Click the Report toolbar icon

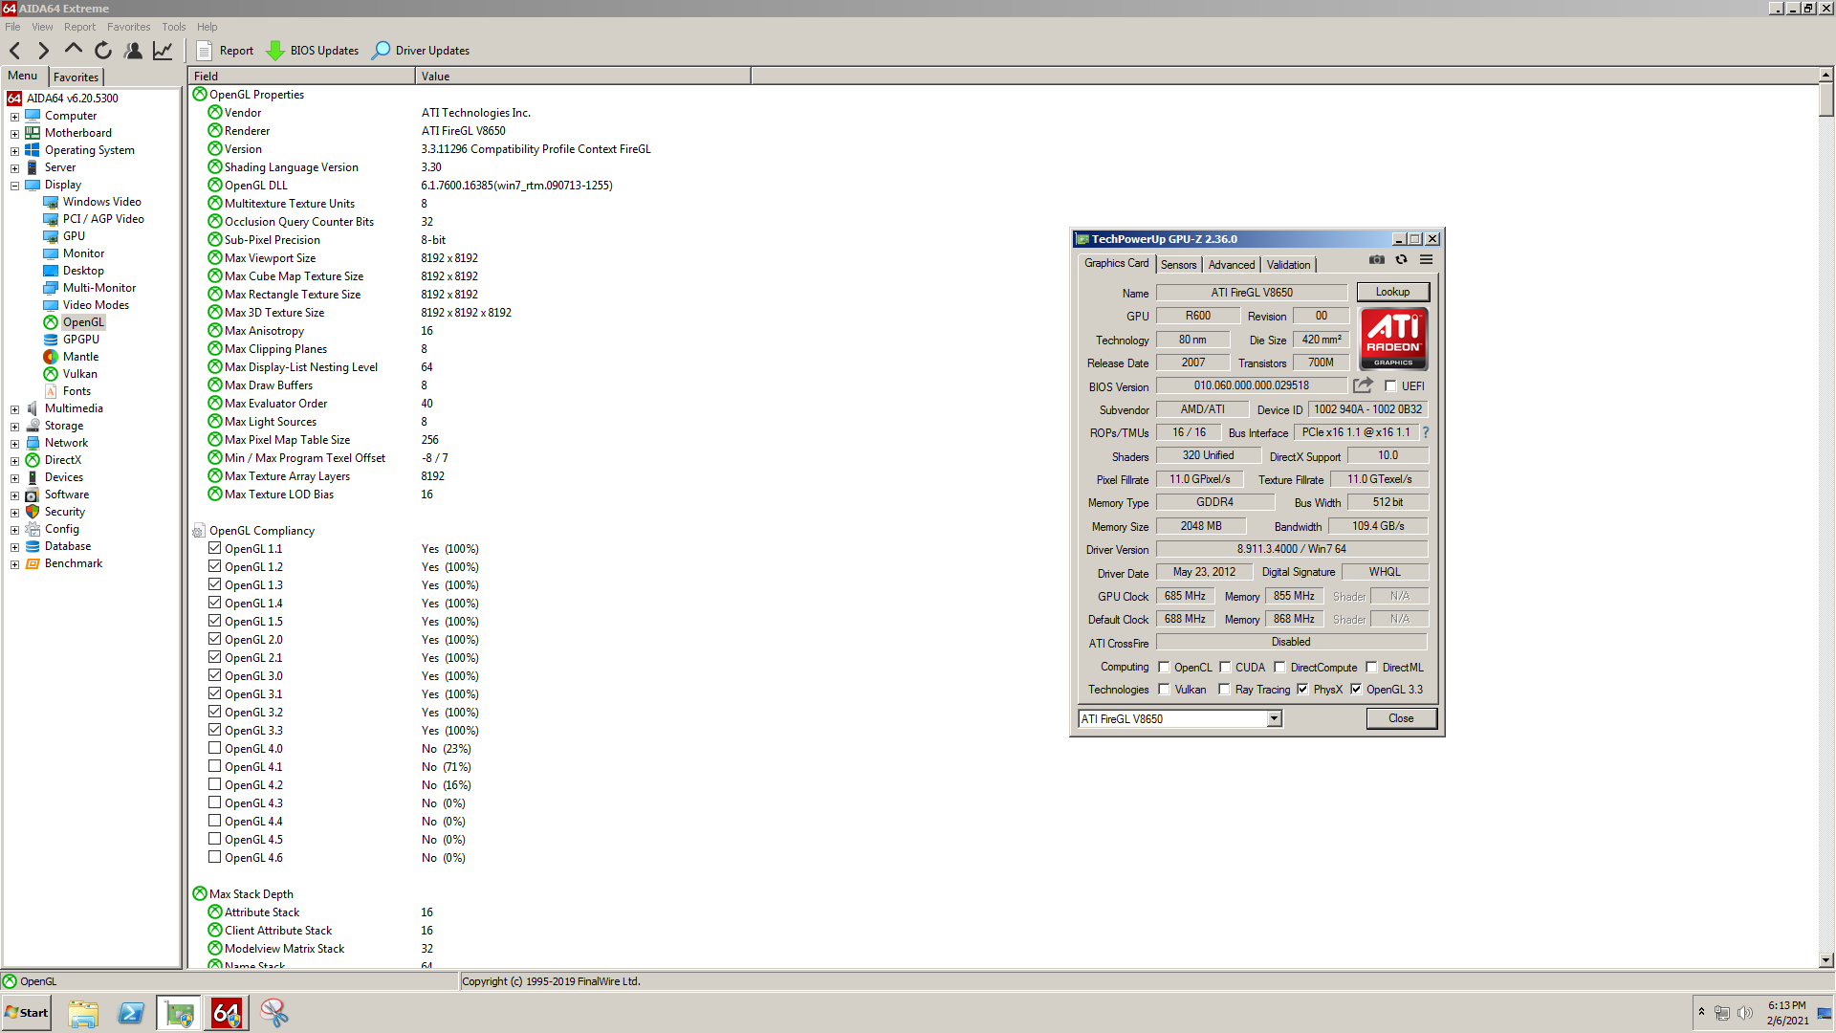[x=204, y=51]
